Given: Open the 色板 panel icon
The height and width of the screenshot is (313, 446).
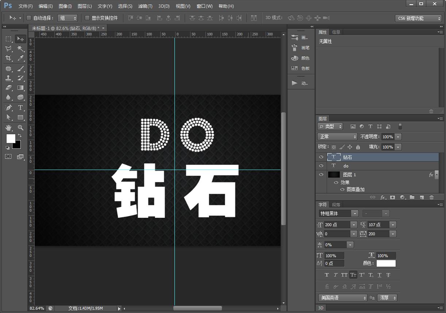Looking at the screenshot, I should pos(295,68).
